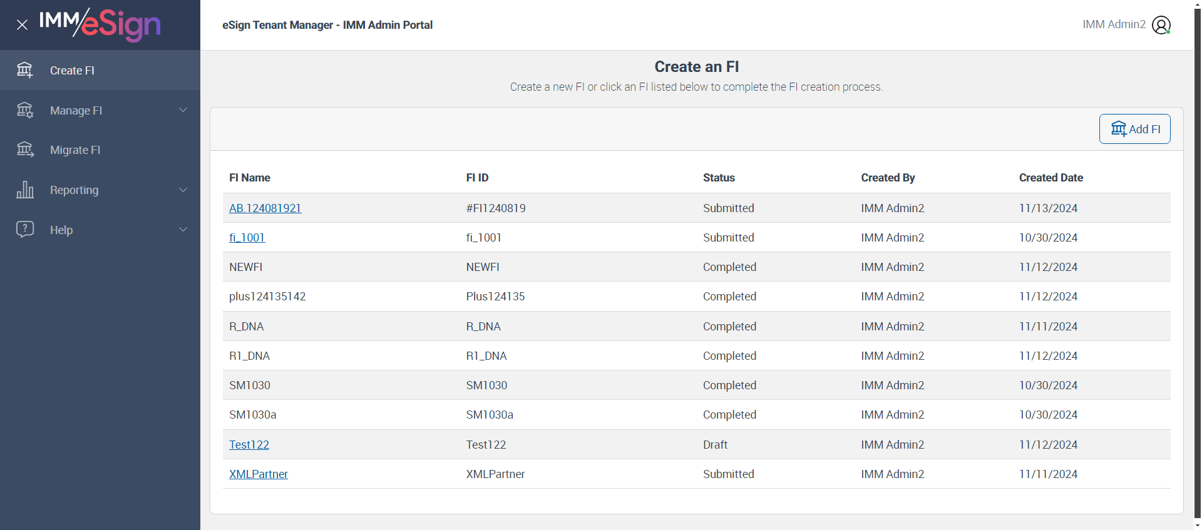Click the Created Date column header
Image resolution: width=1202 pixels, height=530 pixels.
pos(1050,178)
